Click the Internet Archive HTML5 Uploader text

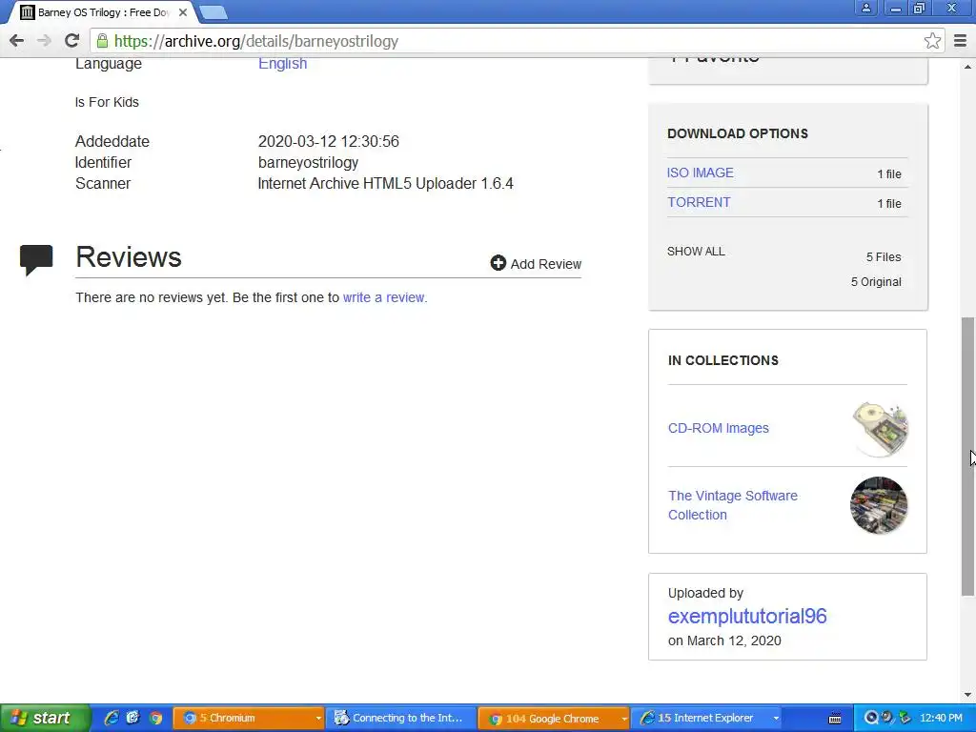(385, 184)
